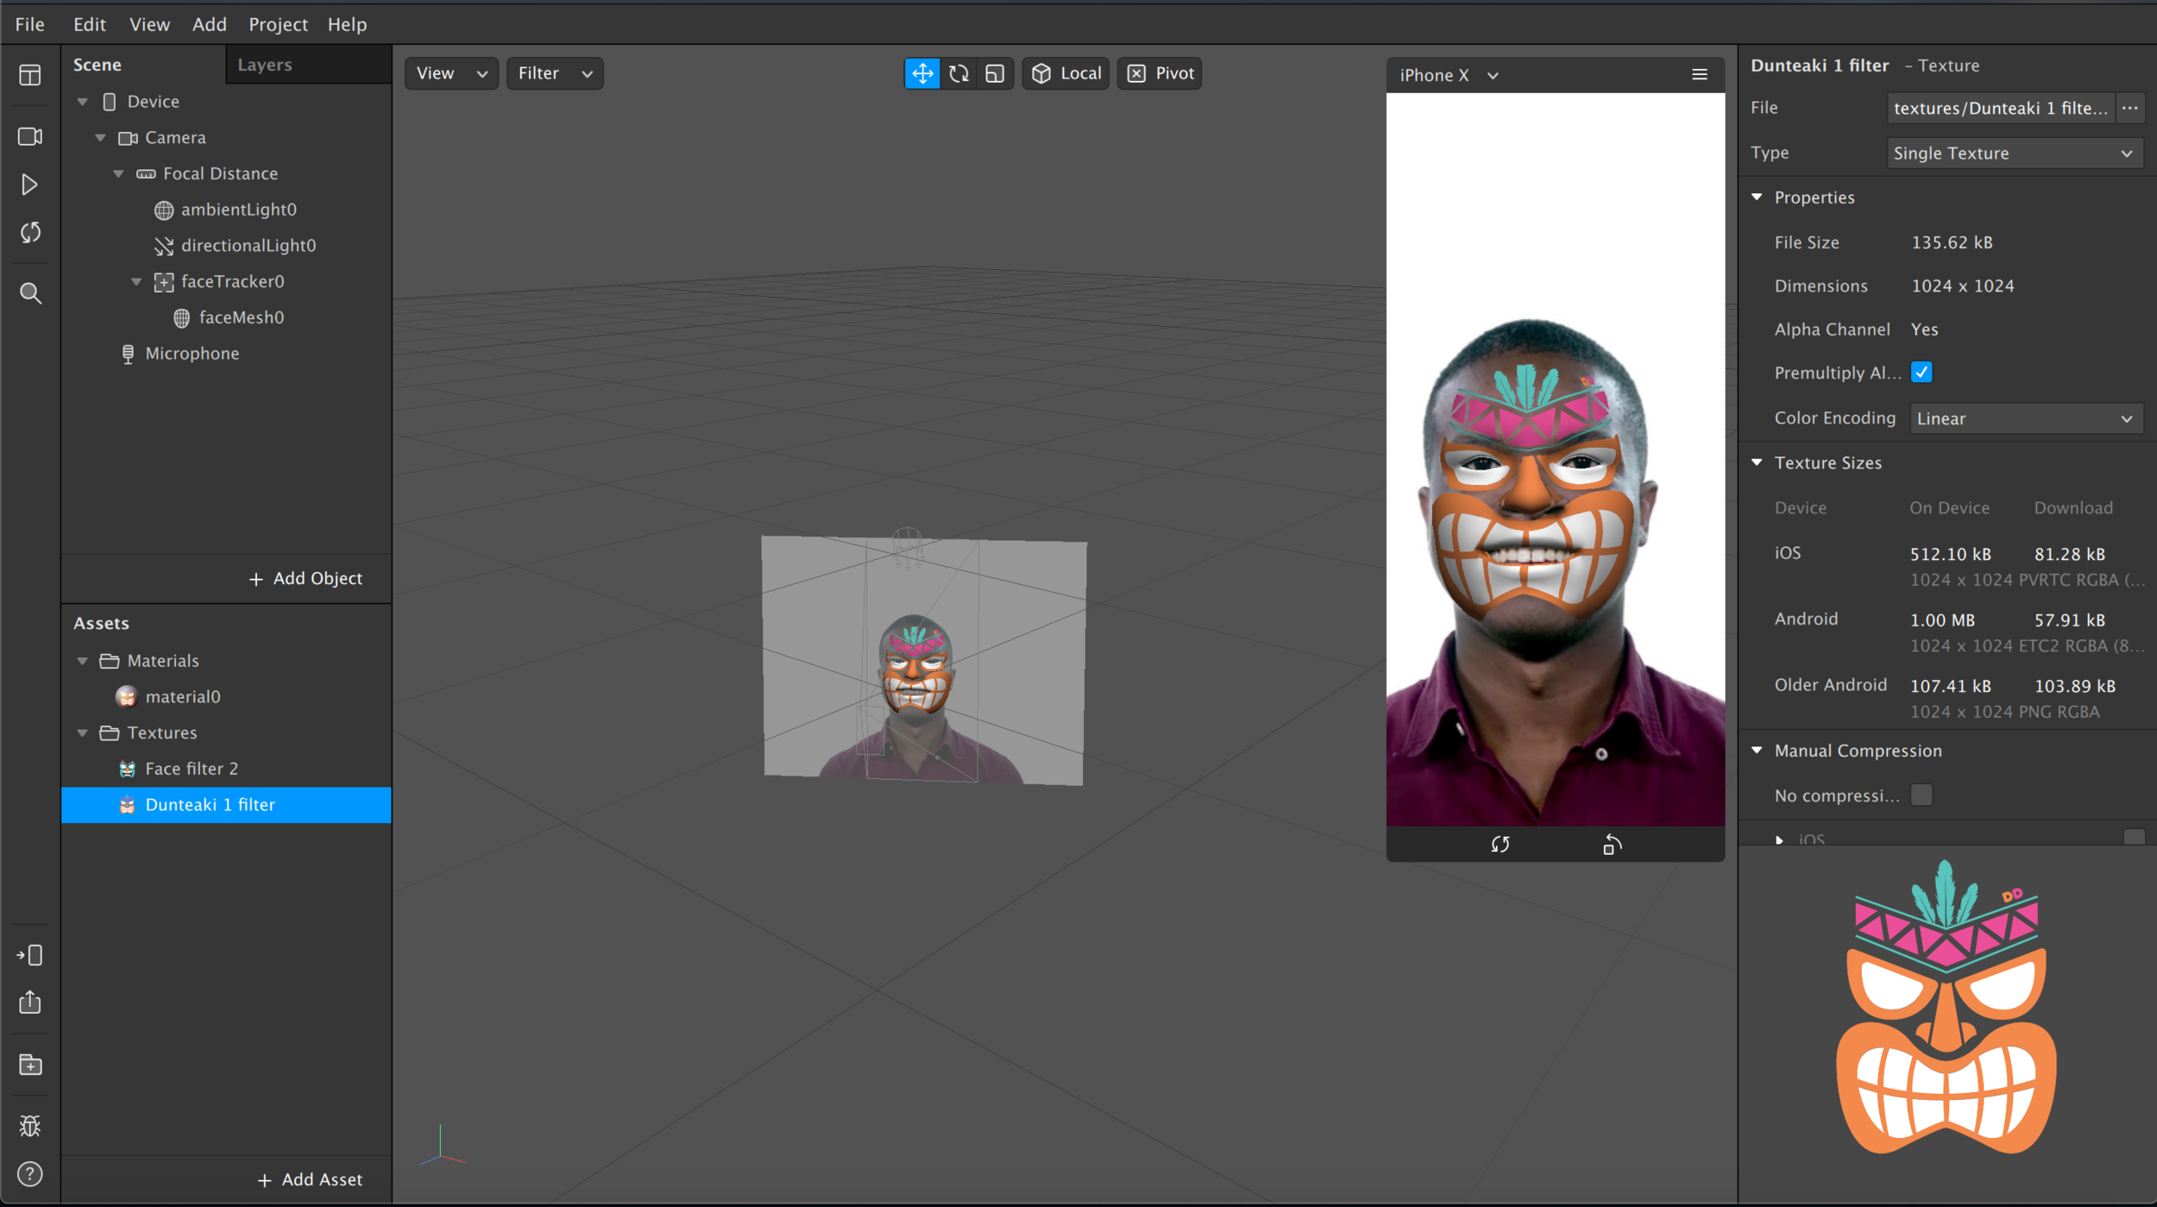
Task: Collapse the Texture Sizes section
Action: click(1758, 462)
